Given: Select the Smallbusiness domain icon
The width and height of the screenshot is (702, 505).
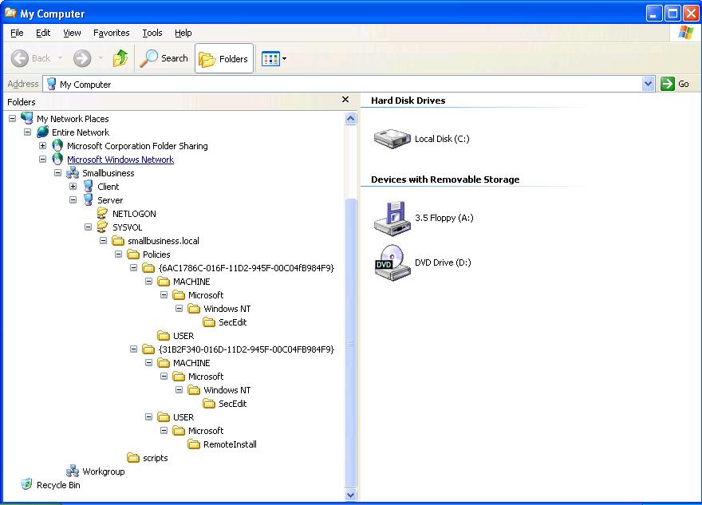Looking at the screenshot, I should click(x=73, y=173).
